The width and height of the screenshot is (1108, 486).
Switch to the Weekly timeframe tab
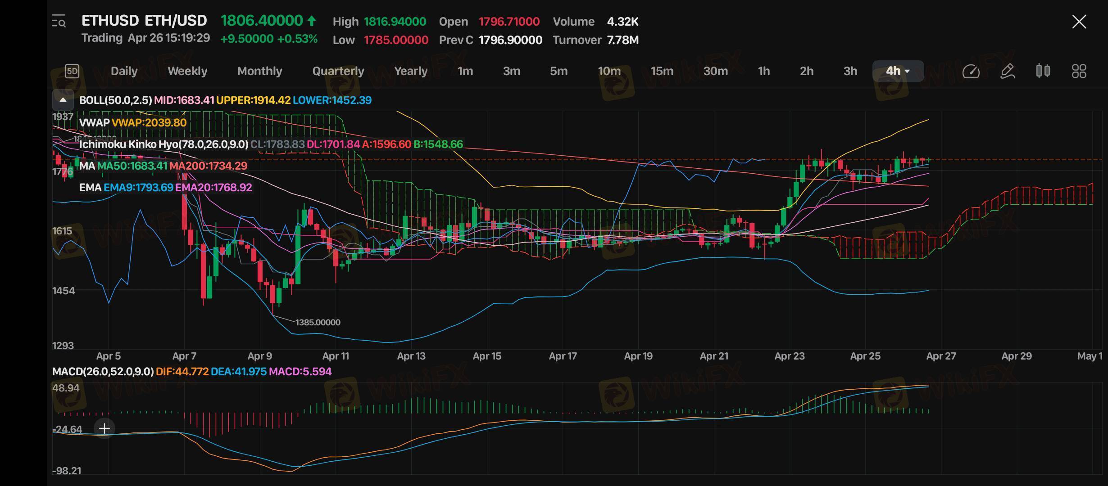point(187,71)
